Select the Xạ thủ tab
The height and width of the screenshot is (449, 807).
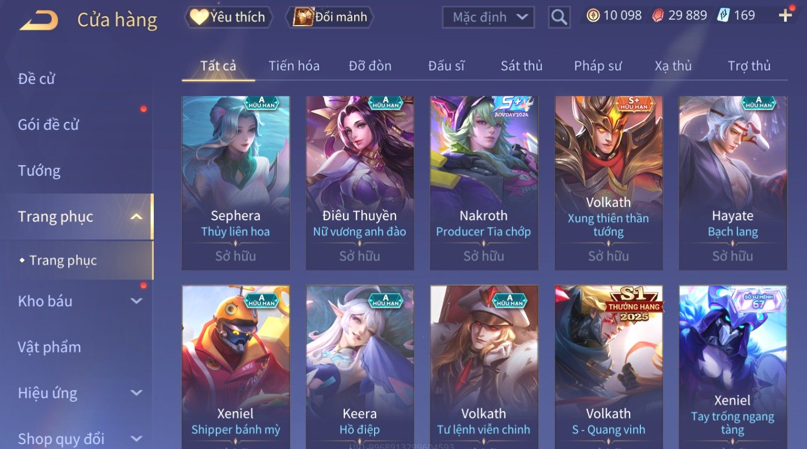pyautogui.click(x=673, y=66)
